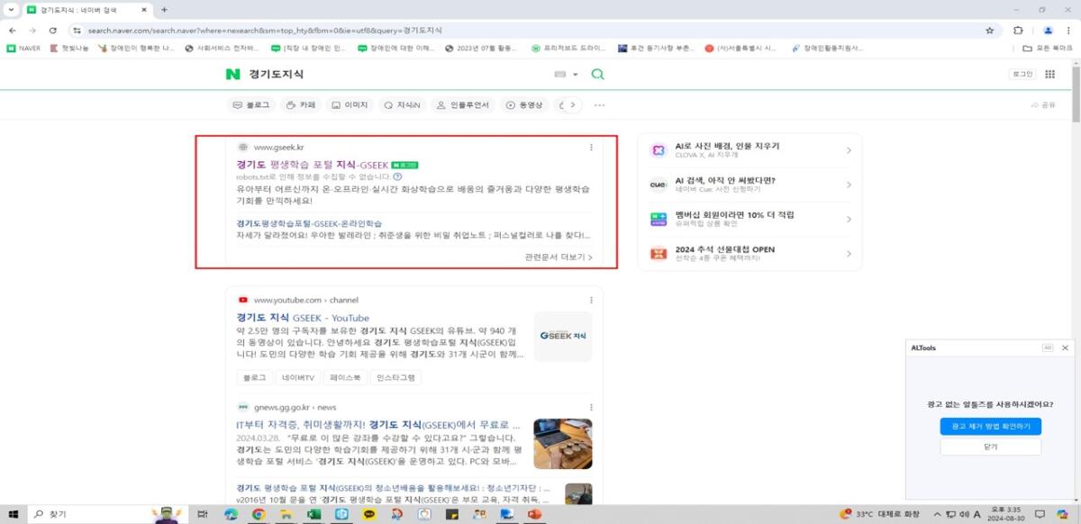The image size is (1081, 524).
Task: Bookmark this page with the star icon
Action: (x=990, y=30)
